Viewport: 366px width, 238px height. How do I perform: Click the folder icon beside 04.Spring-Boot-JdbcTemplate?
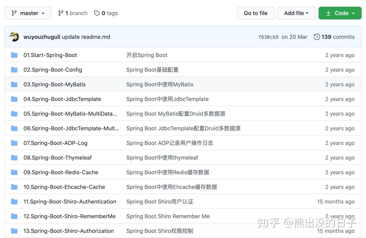[14, 99]
